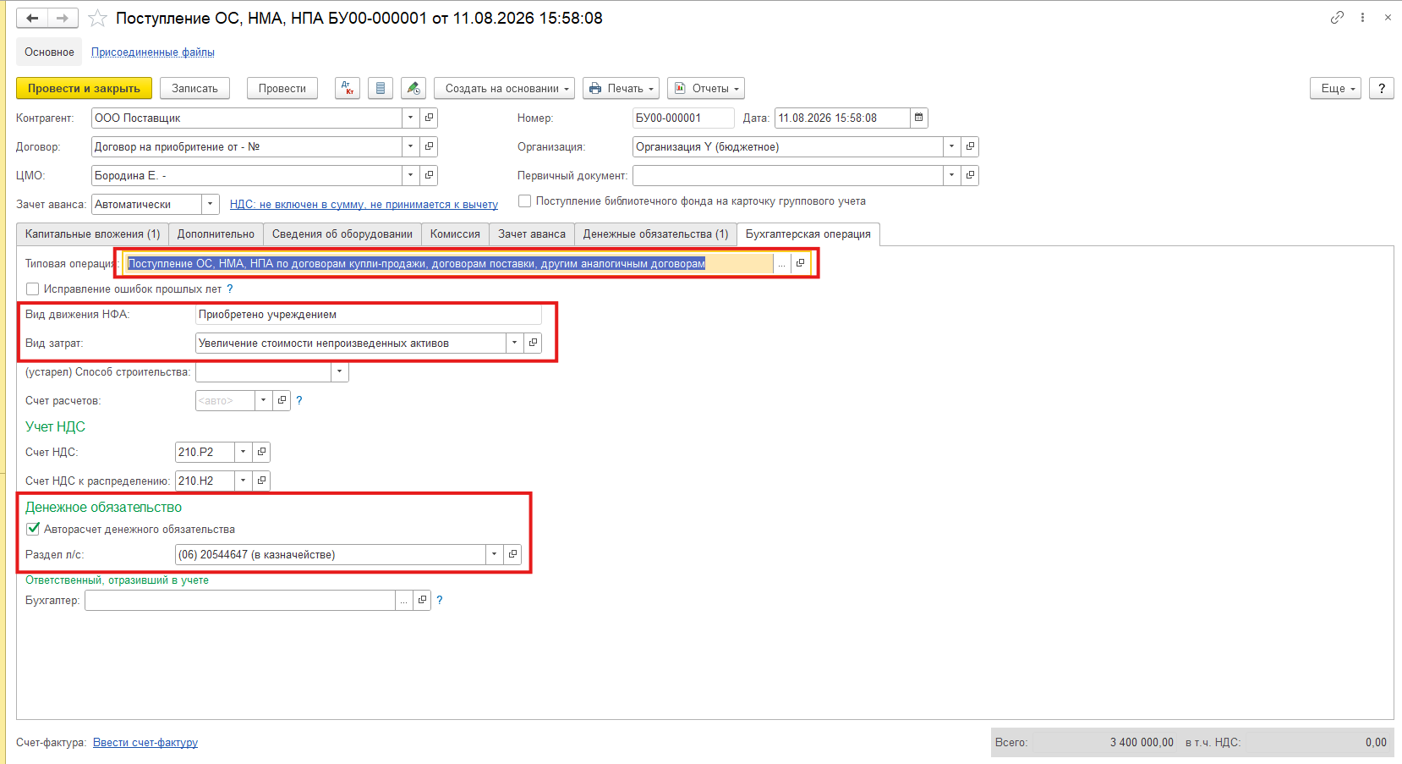Open Контрагент record with open-form icon

(429, 118)
